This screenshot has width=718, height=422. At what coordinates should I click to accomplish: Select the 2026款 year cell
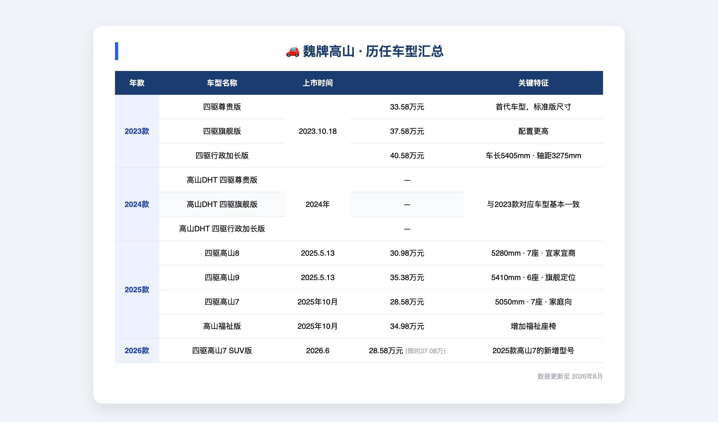pyautogui.click(x=137, y=350)
